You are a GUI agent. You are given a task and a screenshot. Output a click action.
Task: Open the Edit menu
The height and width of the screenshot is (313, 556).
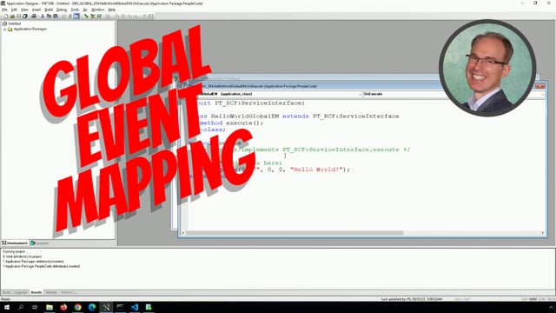(x=14, y=10)
